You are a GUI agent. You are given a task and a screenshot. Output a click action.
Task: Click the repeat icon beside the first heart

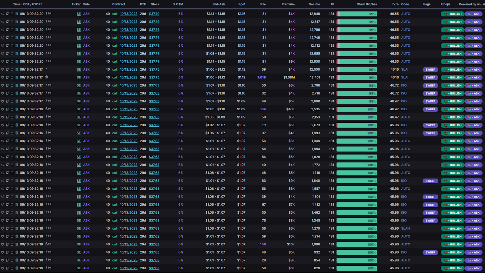tap(7, 14)
